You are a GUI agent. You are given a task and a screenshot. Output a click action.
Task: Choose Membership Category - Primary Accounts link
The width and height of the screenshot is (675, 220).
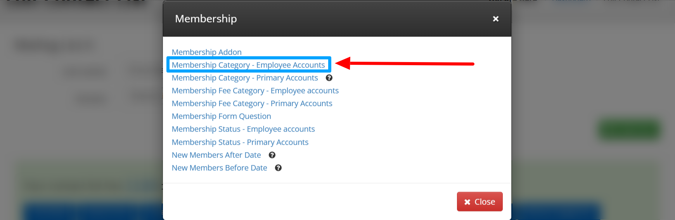pos(245,78)
